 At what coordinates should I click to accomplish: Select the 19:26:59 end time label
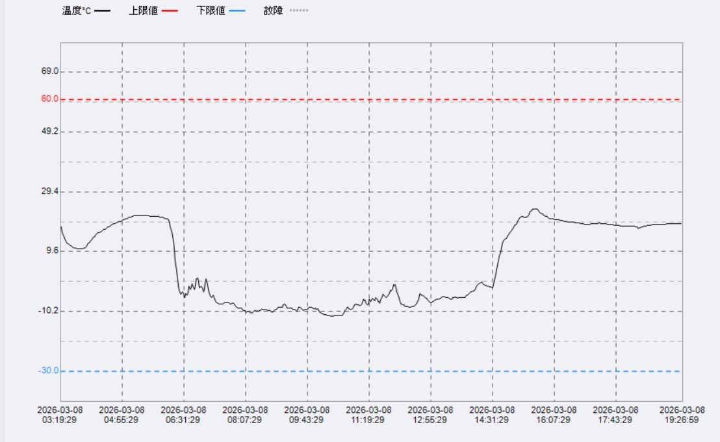682,415
